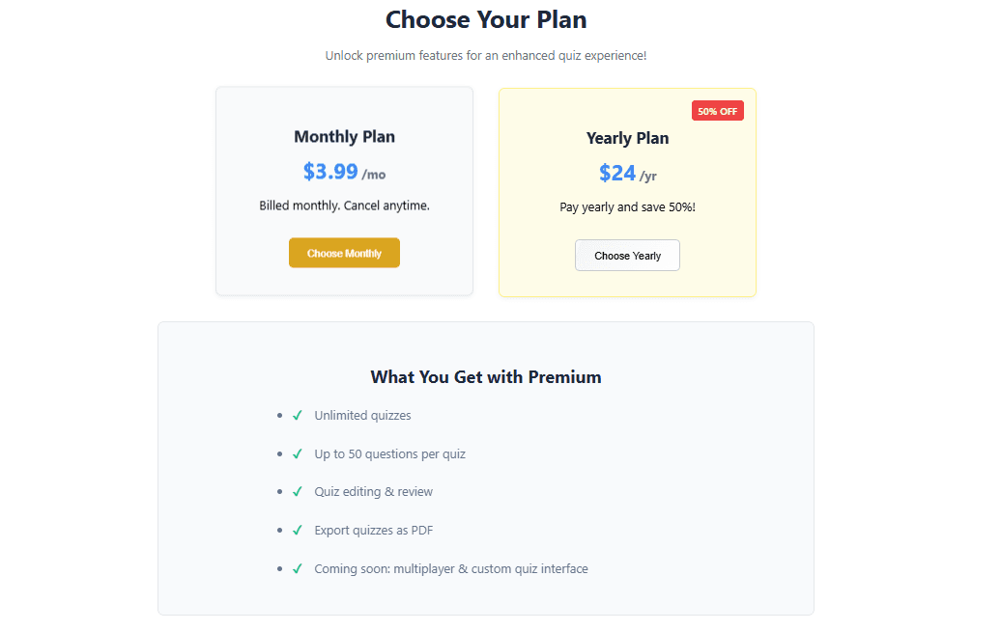Click the What You Get with Premium heading
The height and width of the screenshot is (631, 1001).
point(486,377)
